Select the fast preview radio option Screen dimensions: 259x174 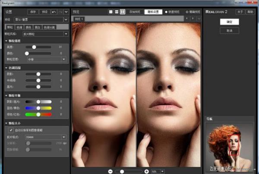(x=166, y=12)
